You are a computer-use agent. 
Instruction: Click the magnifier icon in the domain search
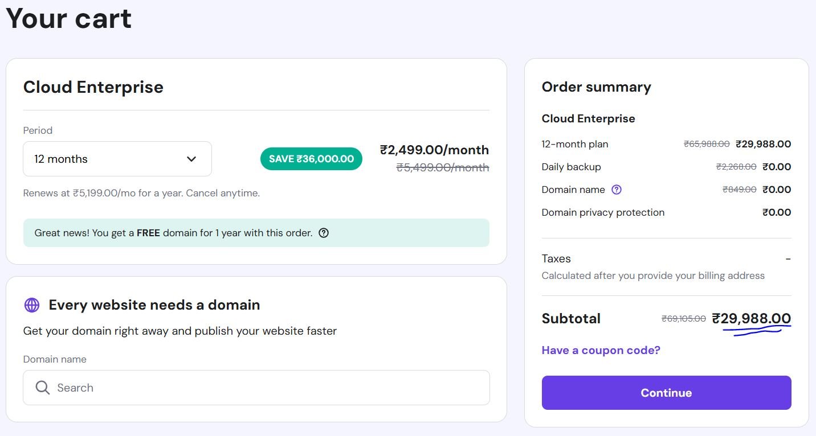43,388
